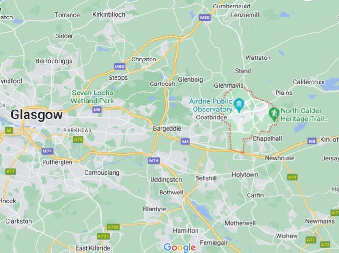
Task: Select the Glasgow city label
Action: tap(37, 115)
